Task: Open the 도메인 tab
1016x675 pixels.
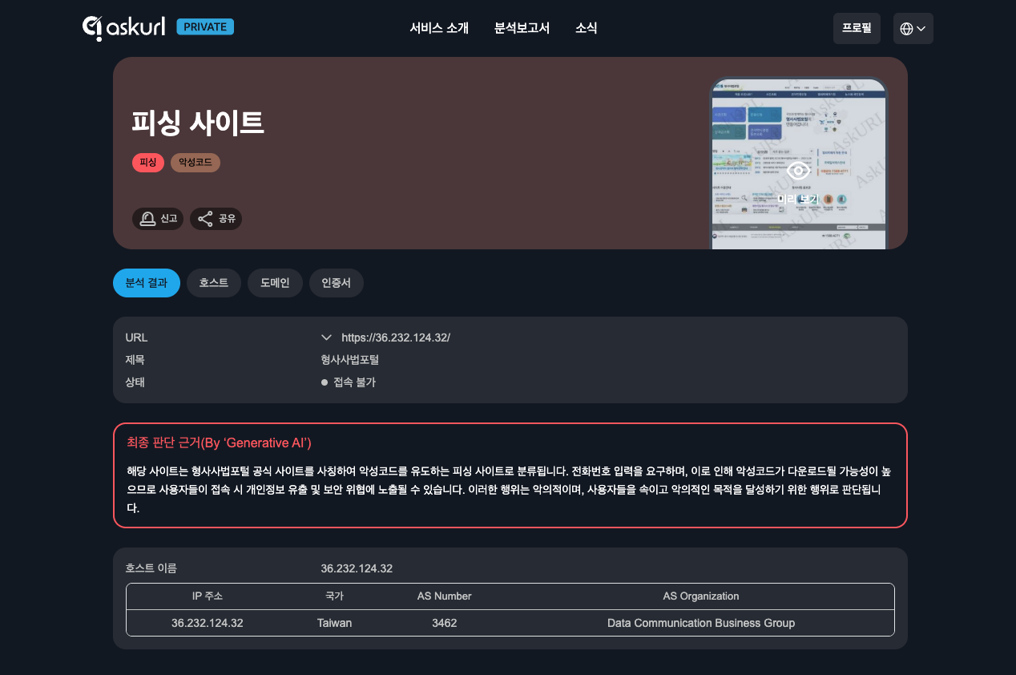Action: coord(275,283)
